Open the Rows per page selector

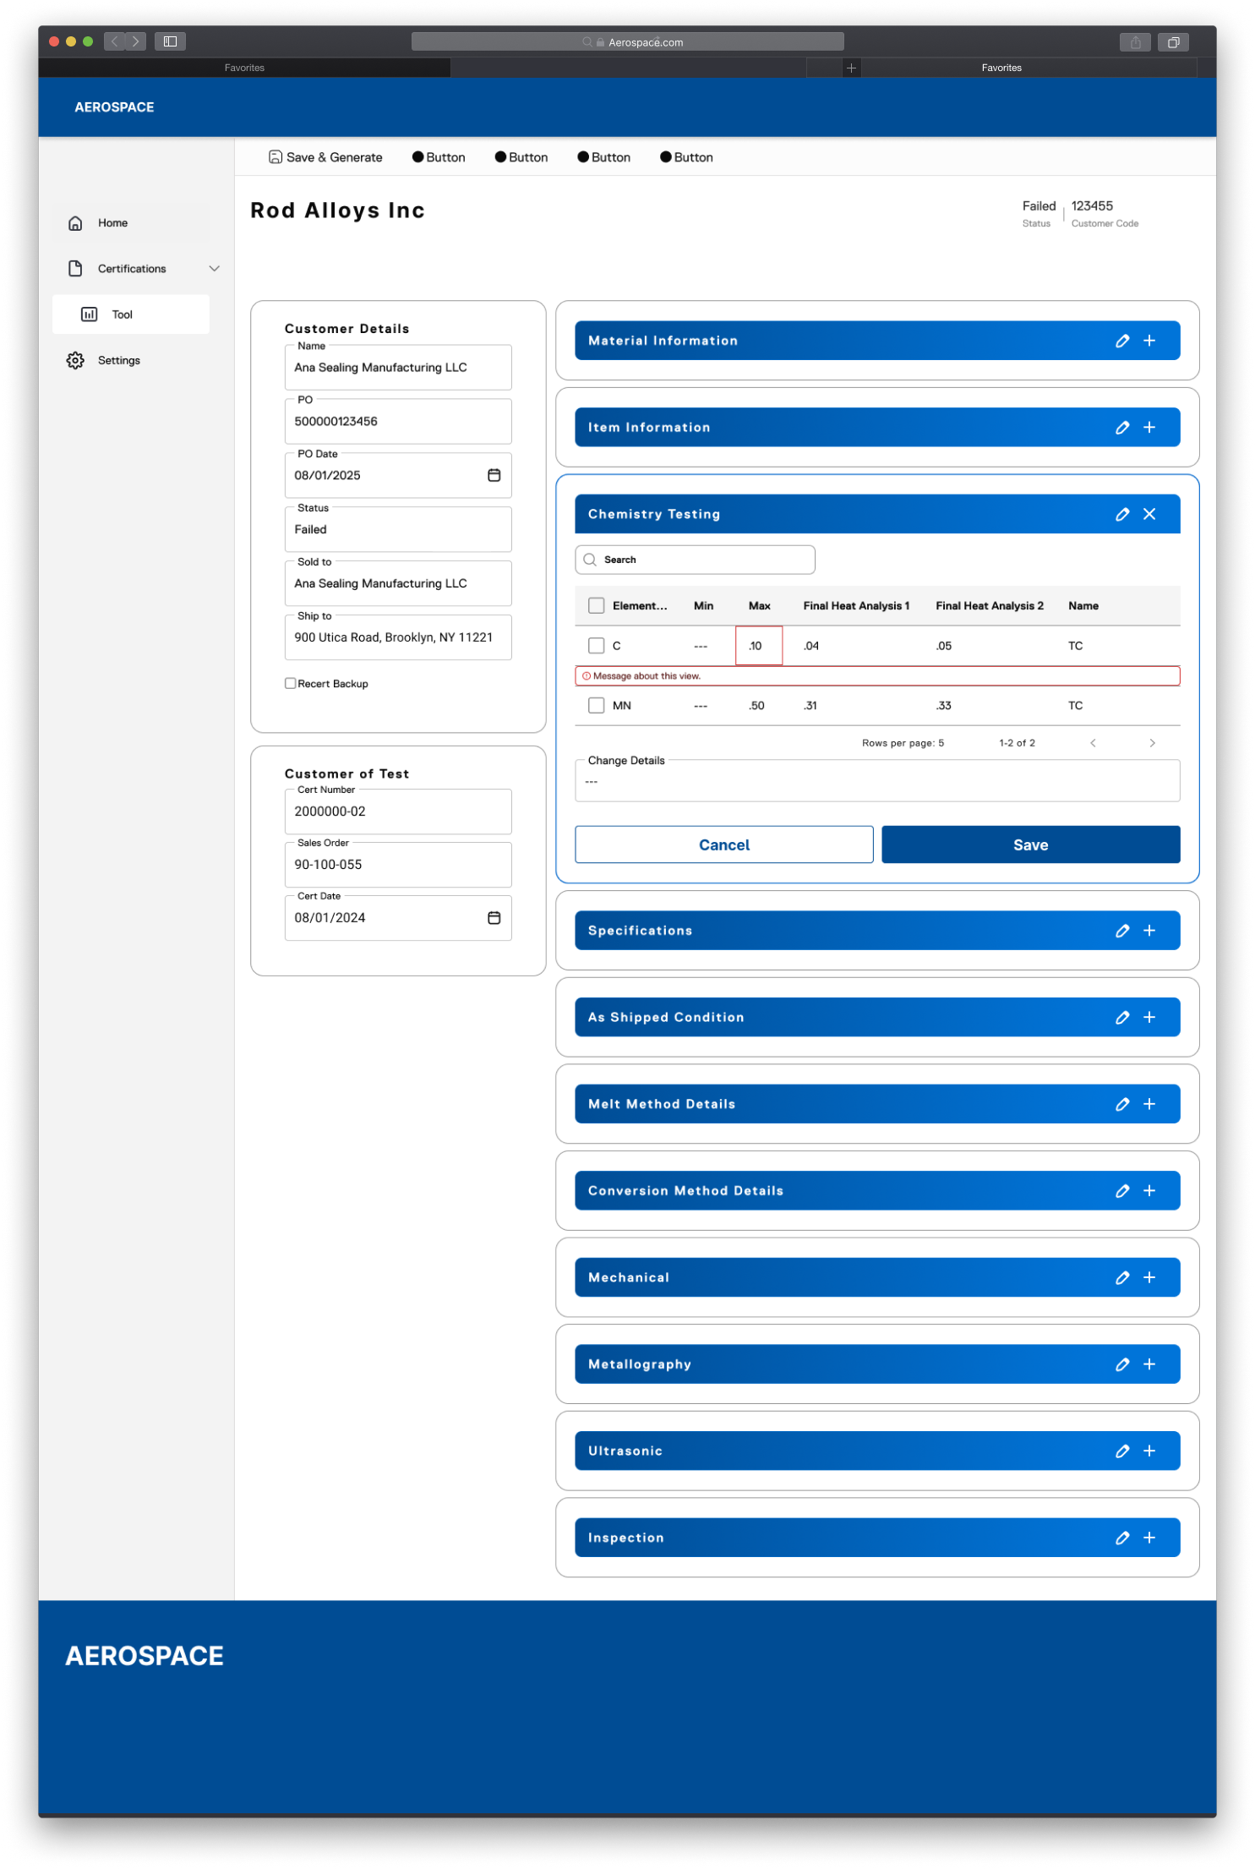click(903, 743)
